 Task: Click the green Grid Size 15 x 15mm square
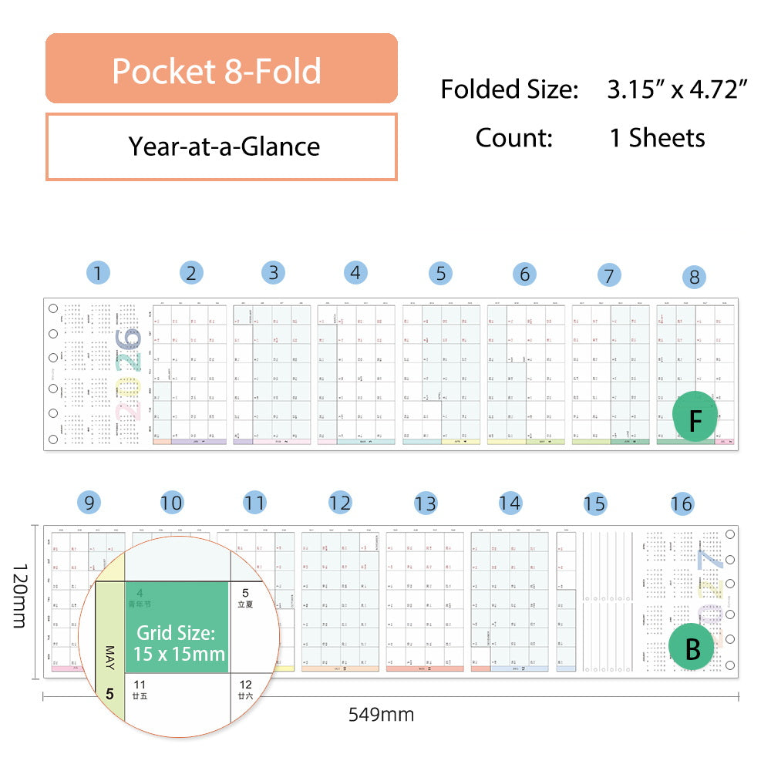[177, 628]
